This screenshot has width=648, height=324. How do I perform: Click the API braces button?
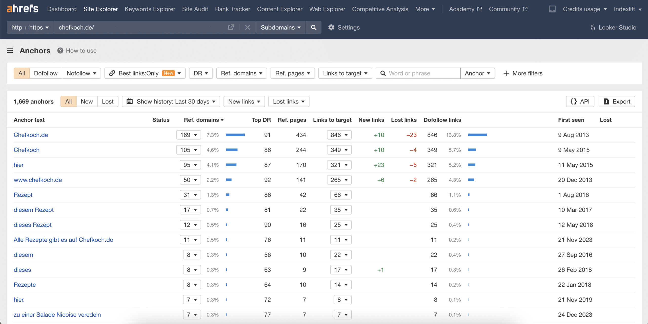(x=580, y=102)
